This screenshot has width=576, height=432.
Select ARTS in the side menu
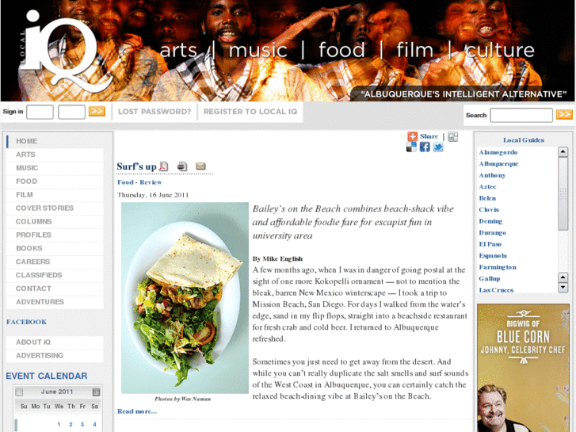click(55, 155)
